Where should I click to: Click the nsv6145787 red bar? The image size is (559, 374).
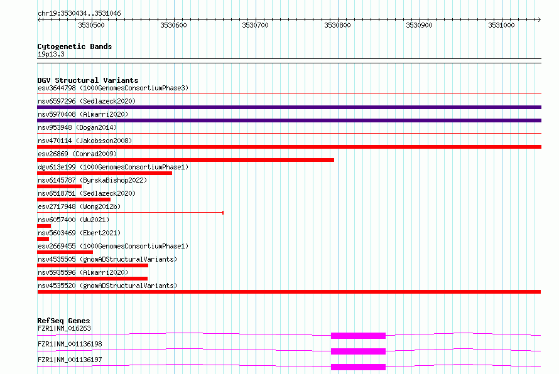(x=59, y=186)
